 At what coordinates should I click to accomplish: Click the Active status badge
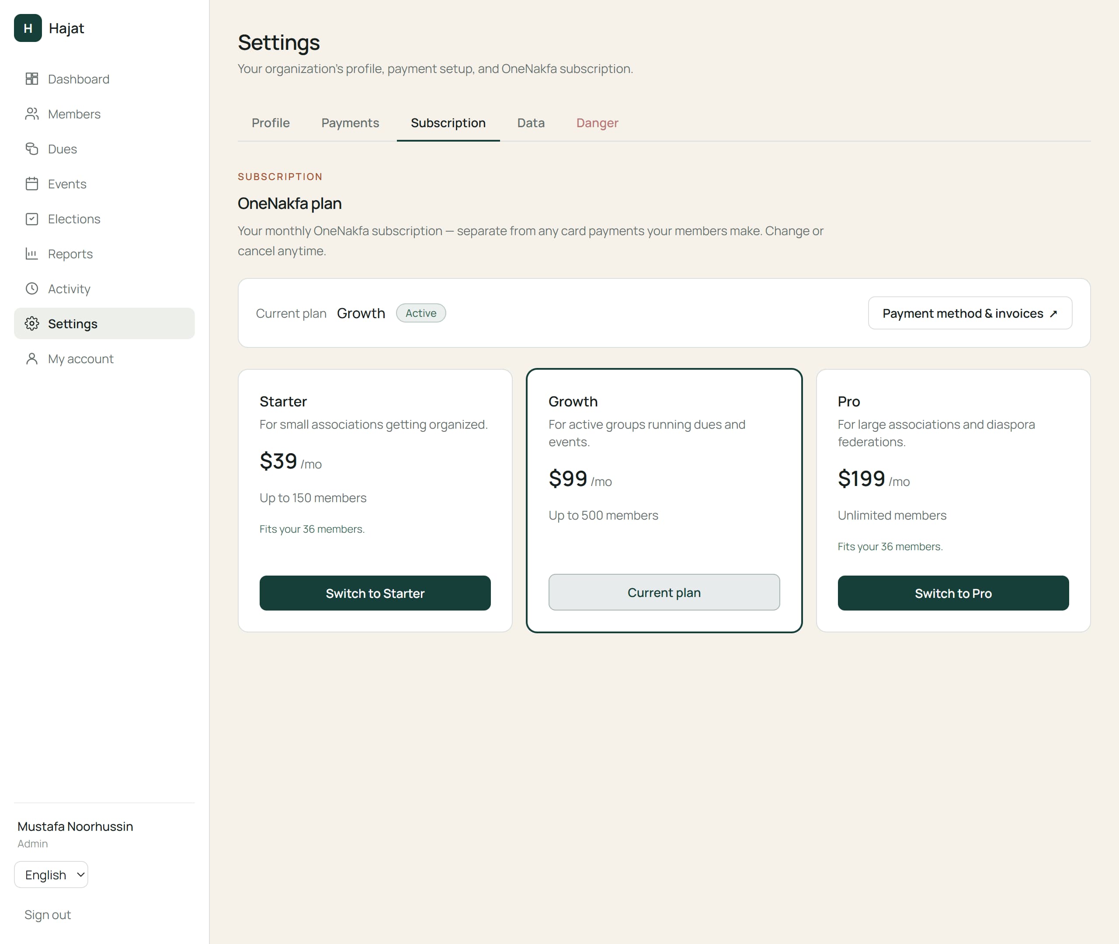click(x=421, y=313)
